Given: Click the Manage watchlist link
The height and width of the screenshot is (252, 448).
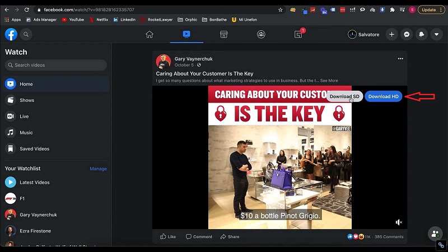Looking at the screenshot, I should point(99,169).
